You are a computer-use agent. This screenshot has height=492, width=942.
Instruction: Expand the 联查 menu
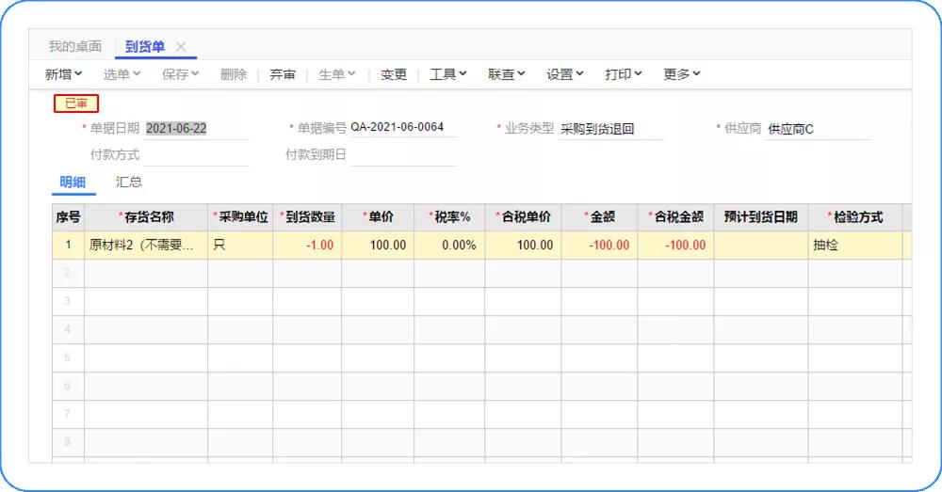(x=507, y=73)
